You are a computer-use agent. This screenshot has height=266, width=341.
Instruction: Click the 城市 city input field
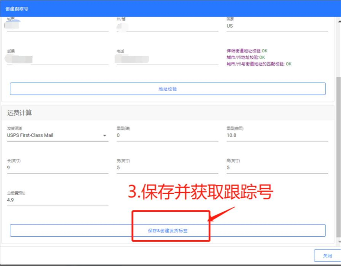pos(58,26)
